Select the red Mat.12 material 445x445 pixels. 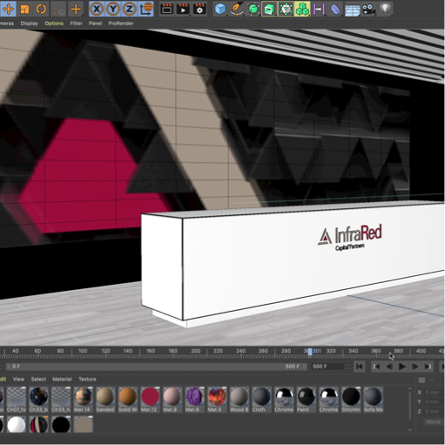tap(150, 400)
